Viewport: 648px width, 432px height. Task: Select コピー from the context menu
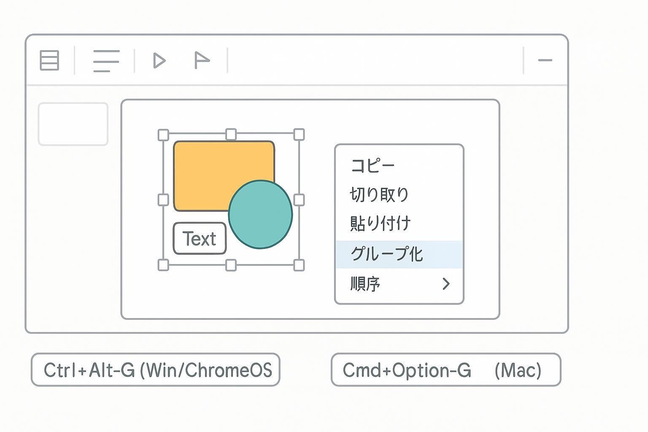tap(373, 165)
